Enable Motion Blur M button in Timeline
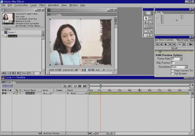 (84, 86)
